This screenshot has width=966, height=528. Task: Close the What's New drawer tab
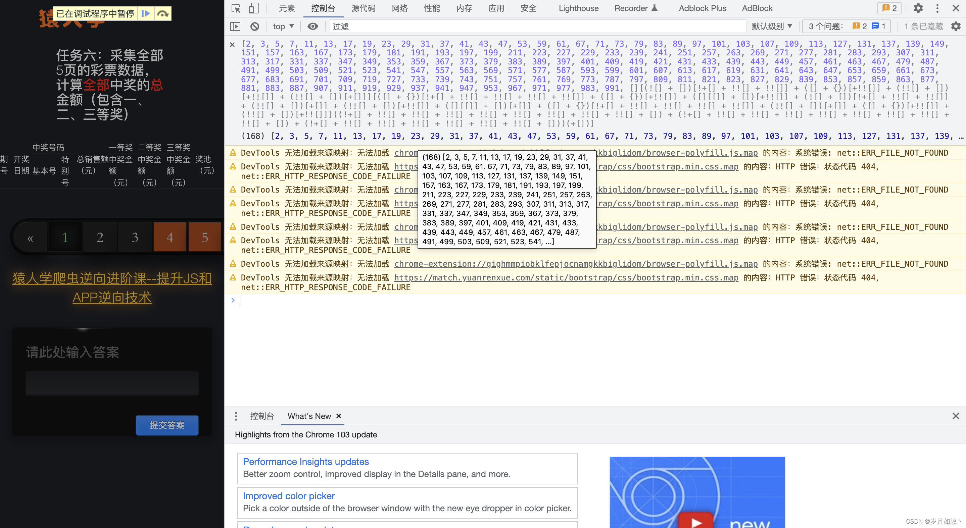(339, 416)
